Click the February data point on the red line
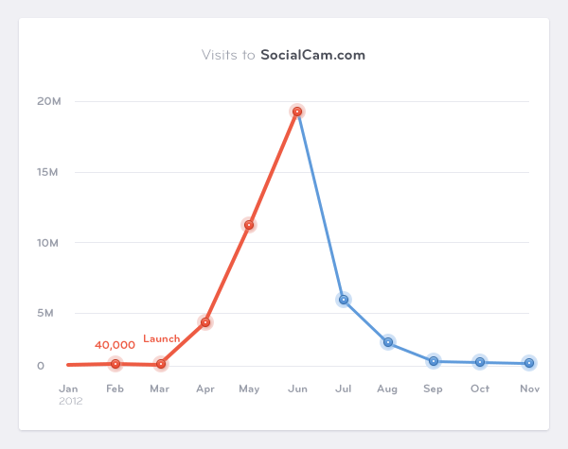The height and width of the screenshot is (449, 568). pos(115,364)
